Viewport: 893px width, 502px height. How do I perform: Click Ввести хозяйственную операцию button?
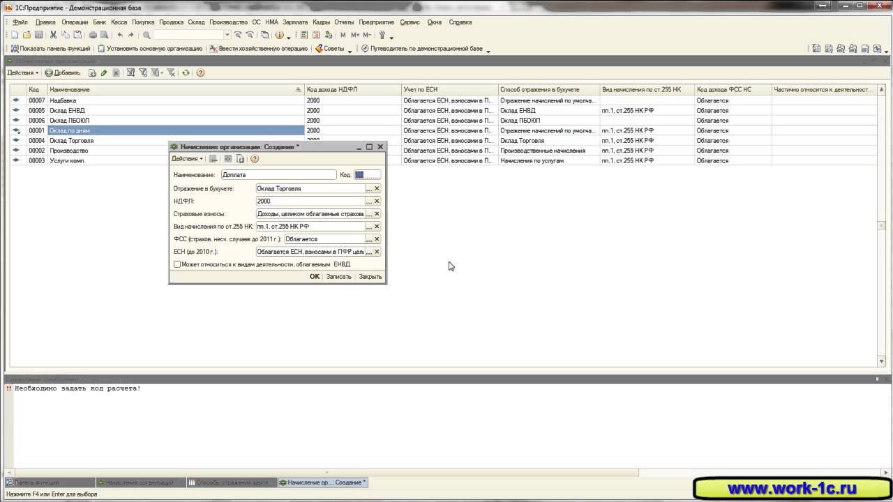258,49
